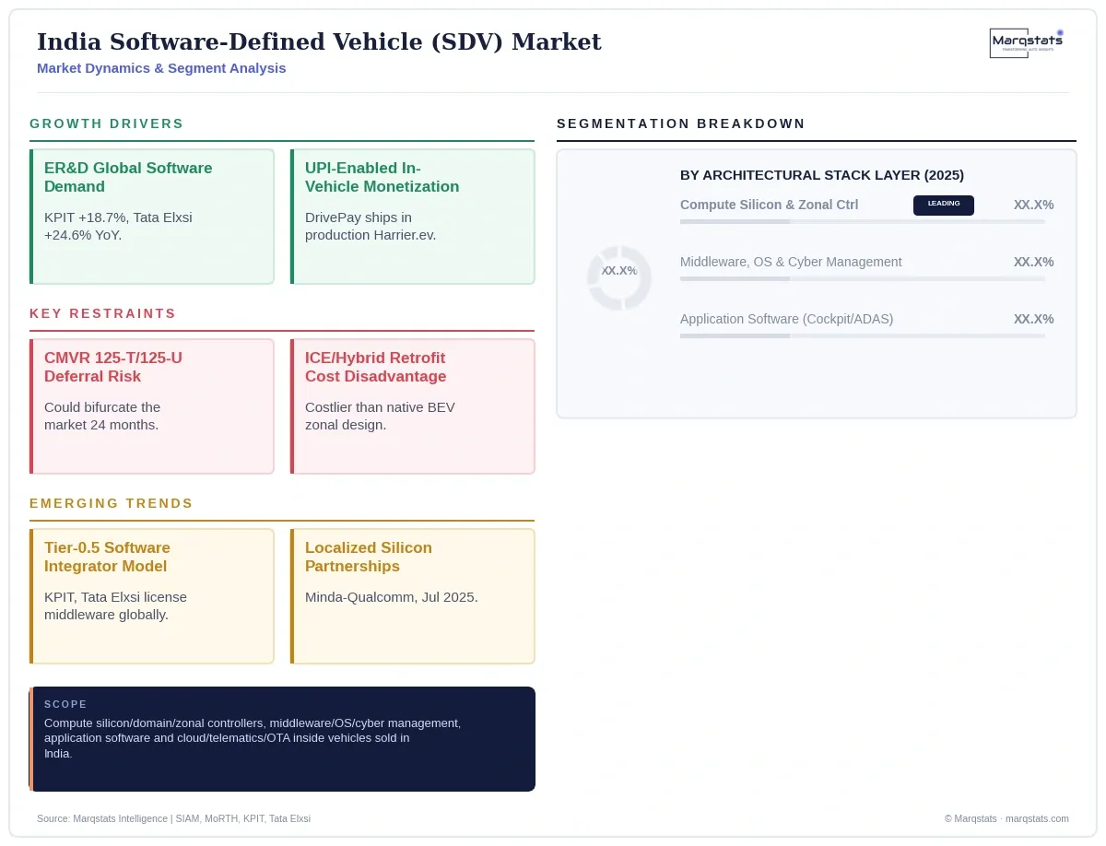
Task: Select the ICE/Hybrid Retrofit Cost Disadvantage card
Action: click(413, 406)
